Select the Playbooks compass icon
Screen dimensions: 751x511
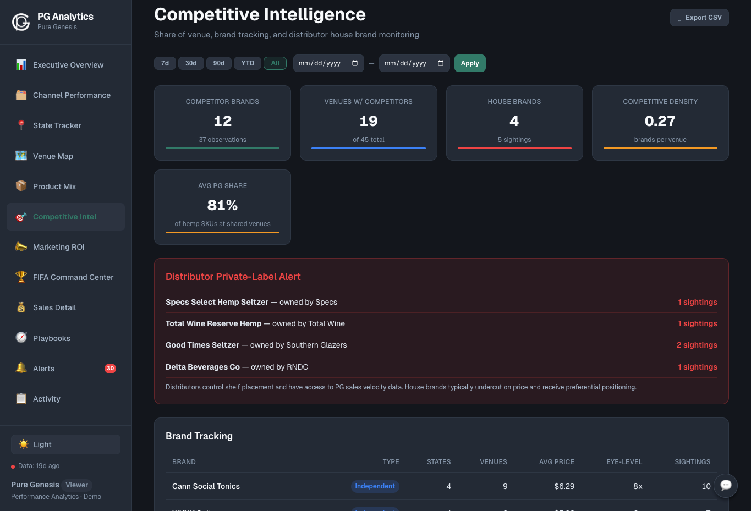(x=20, y=338)
